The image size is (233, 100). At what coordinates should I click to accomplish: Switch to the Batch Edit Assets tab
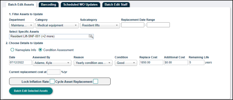(x=21, y=5)
